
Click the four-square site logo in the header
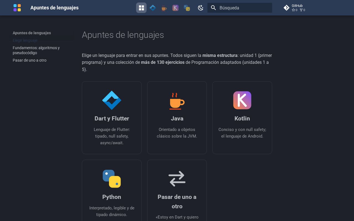(17, 8)
